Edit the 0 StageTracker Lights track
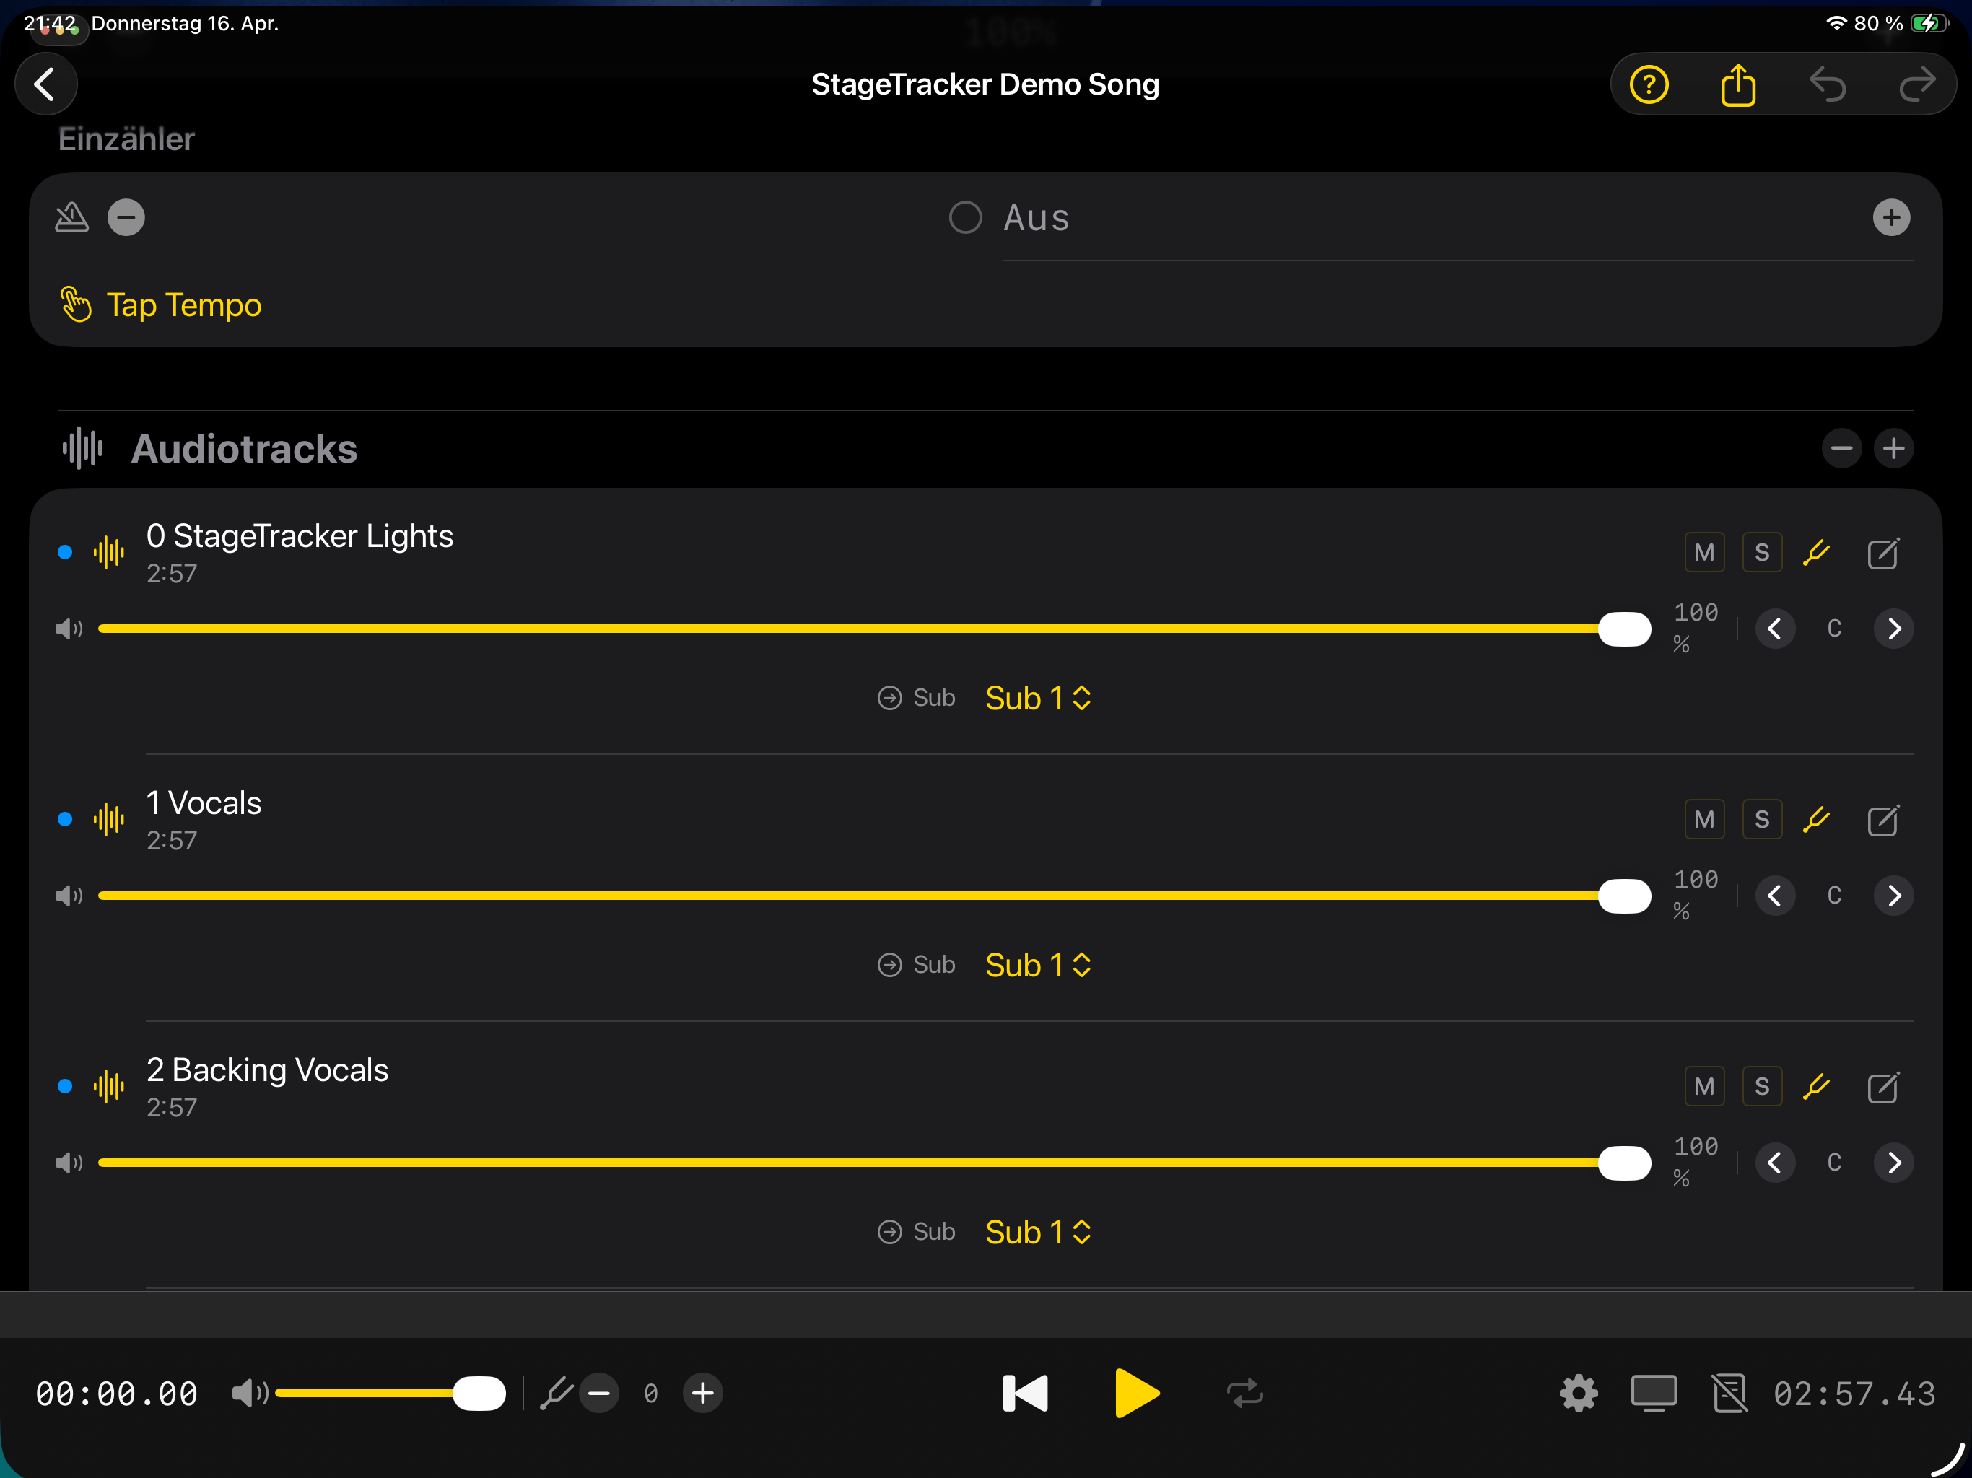Screen dimensions: 1972x1478 (x=1882, y=553)
